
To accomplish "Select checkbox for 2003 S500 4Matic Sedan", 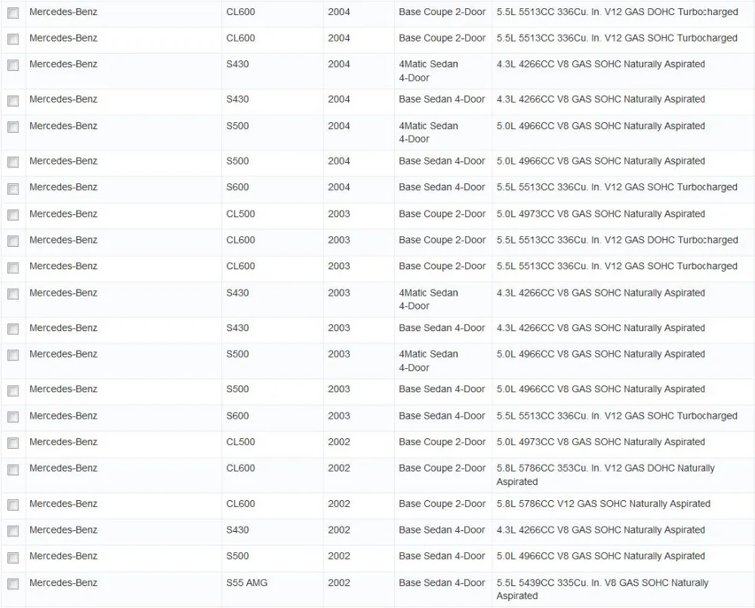I will coord(14,355).
